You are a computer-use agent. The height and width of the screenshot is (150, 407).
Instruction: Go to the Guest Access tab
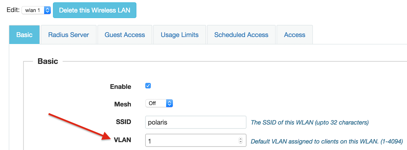[x=125, y=35]
